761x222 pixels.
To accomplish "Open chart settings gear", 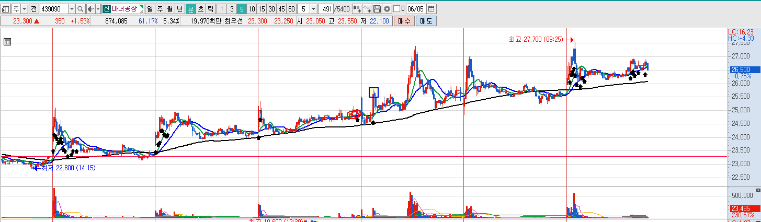I will 387,9.
